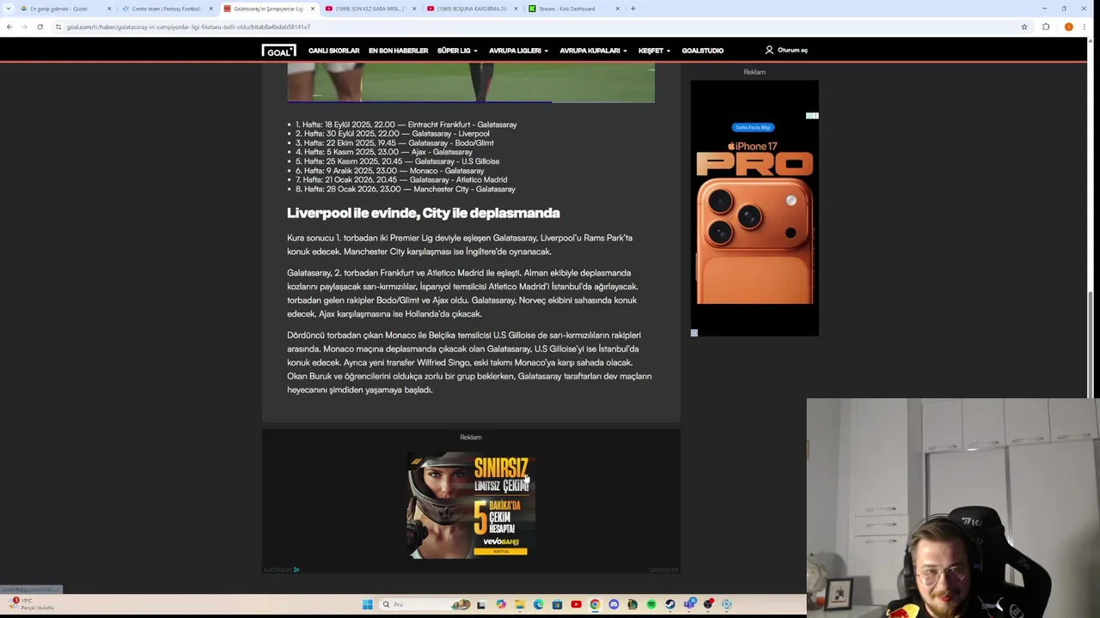1100x618 pixels.
Task: Click the Liverpool ile evinde heading
Action: [x=423, y=213]
